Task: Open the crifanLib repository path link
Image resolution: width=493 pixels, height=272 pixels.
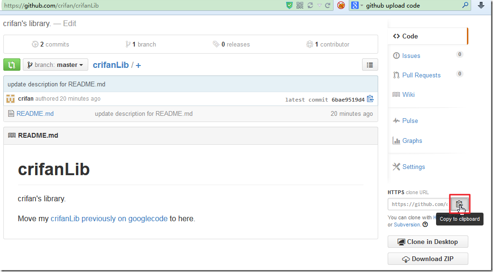Action: (x=111, y=65)
